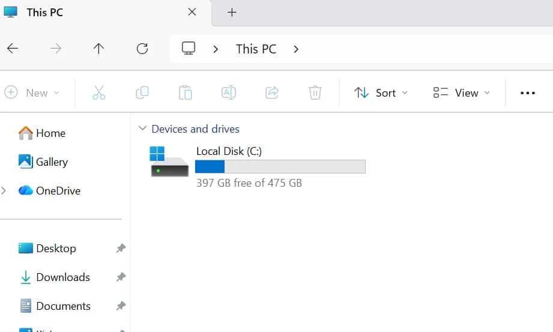Click This PC breadcrumb in address bar
Image resolution: width=553 pixels, height=332 pixels.
click(256, 49)
